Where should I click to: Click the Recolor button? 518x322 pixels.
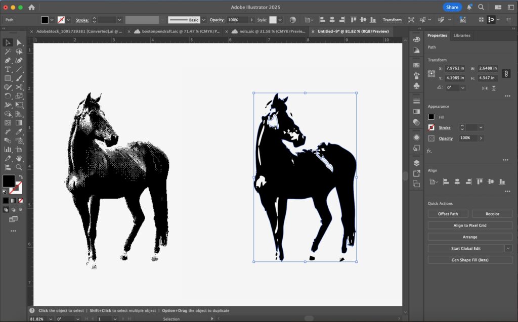492,214
